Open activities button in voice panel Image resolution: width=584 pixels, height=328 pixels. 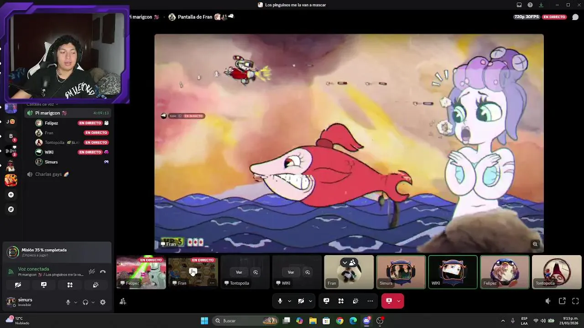[x=70, y=285]
